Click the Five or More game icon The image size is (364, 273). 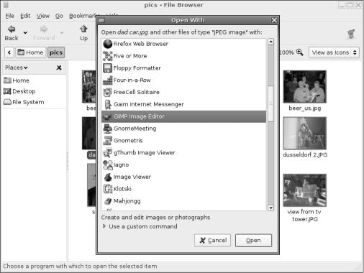(108, 56)
